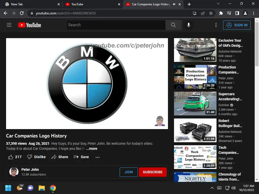Viewport: 259px width, 194px height.
Task: Open YouTube settings three-dot menu
Action: click(216, 25)
